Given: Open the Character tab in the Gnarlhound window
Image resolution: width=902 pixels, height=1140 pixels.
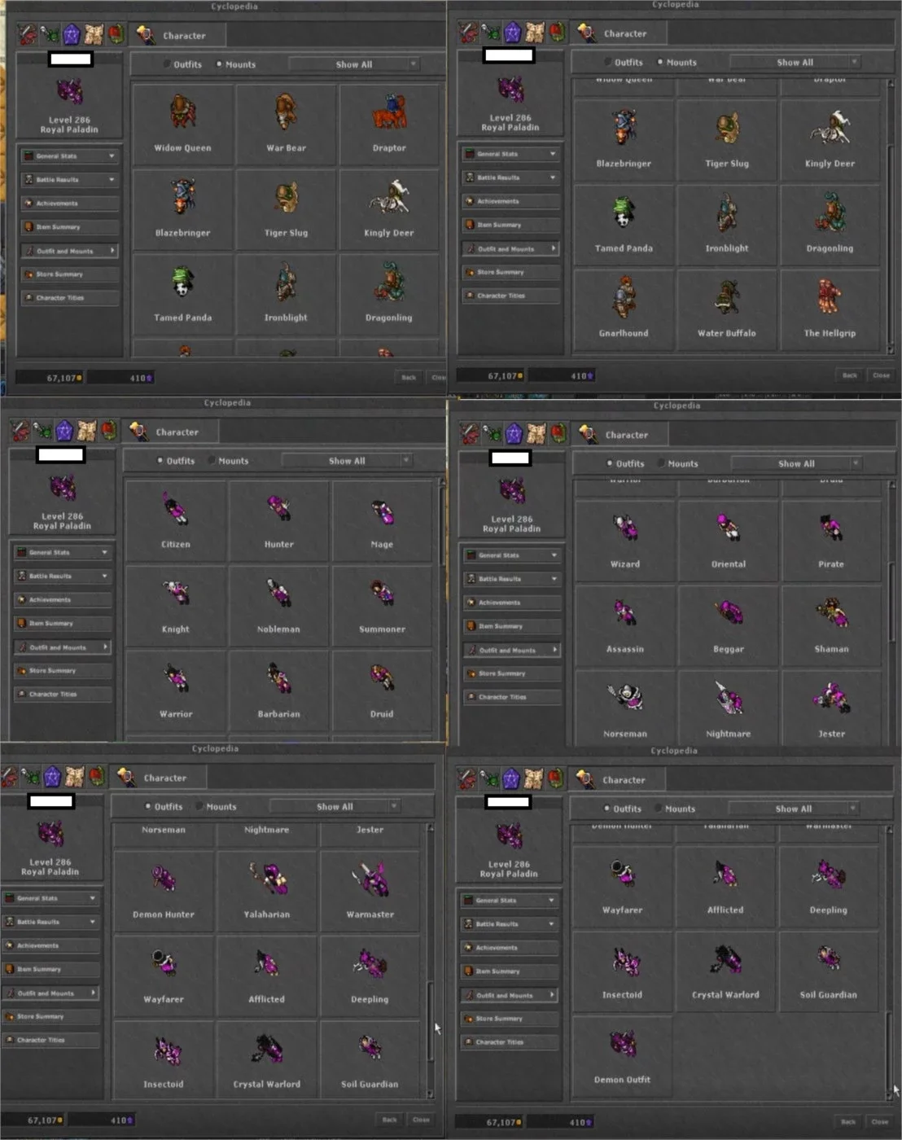Looking at the screenshot, I should (x=621, y=33).
